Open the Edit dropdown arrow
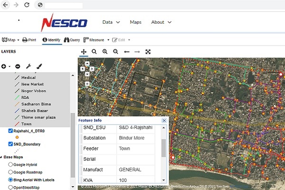Image resolution: width=285 pixels, height=190 pixels. [x=129, y=40]
